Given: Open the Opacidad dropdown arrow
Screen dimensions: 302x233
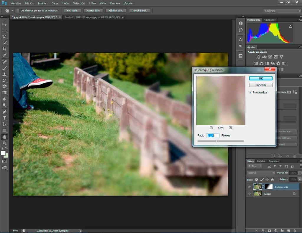Looking at the screenshot, I should (x=300, y=173).
